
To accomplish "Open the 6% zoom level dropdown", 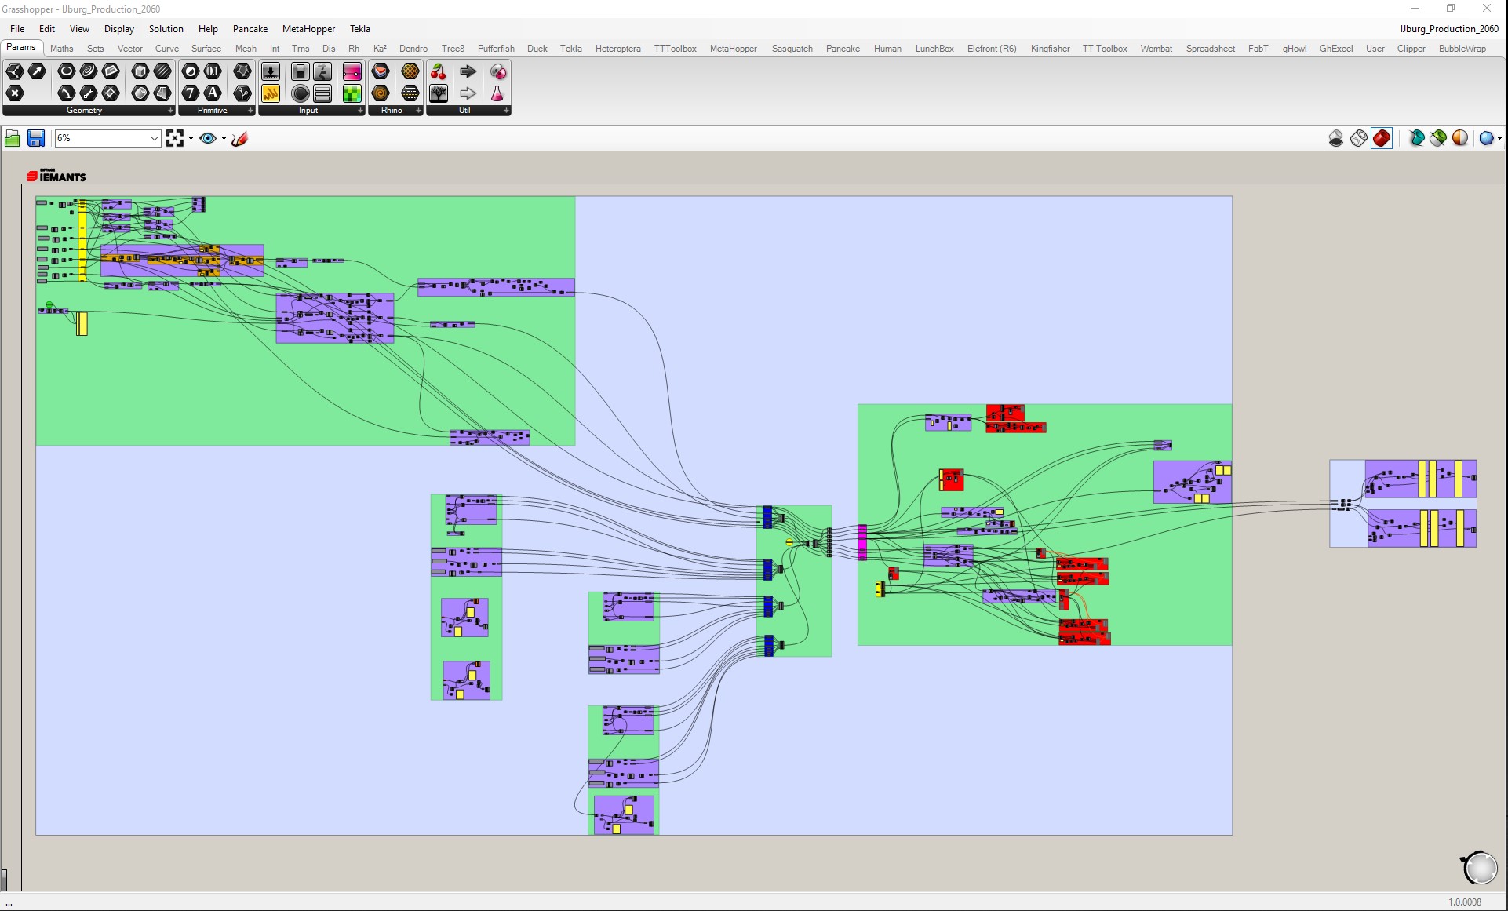I will coord(154,139).
